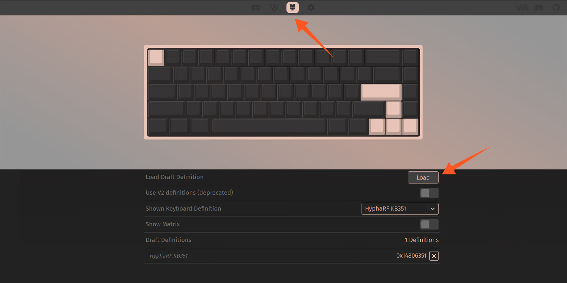
Task: Click the highlighted top-left Escape key
Action: [x=156, y=57]
